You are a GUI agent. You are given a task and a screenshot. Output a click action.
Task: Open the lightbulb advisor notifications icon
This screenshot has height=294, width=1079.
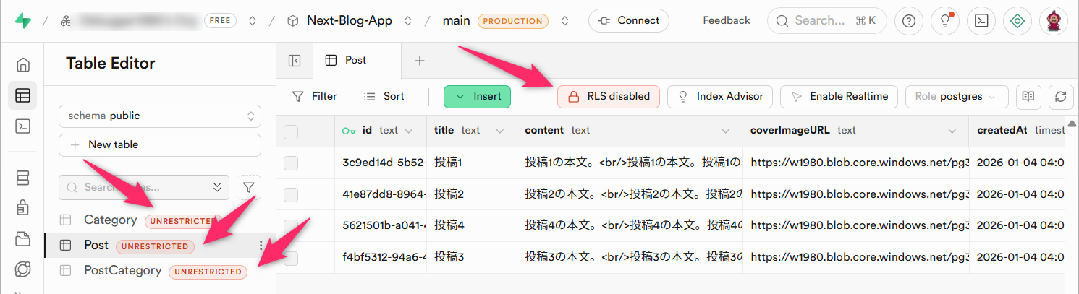pyautogui.click(x=944, y=21)
